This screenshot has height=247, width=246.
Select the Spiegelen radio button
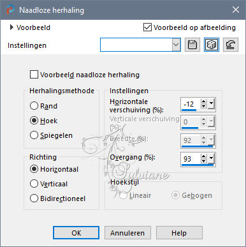click(x=34, y=135)
